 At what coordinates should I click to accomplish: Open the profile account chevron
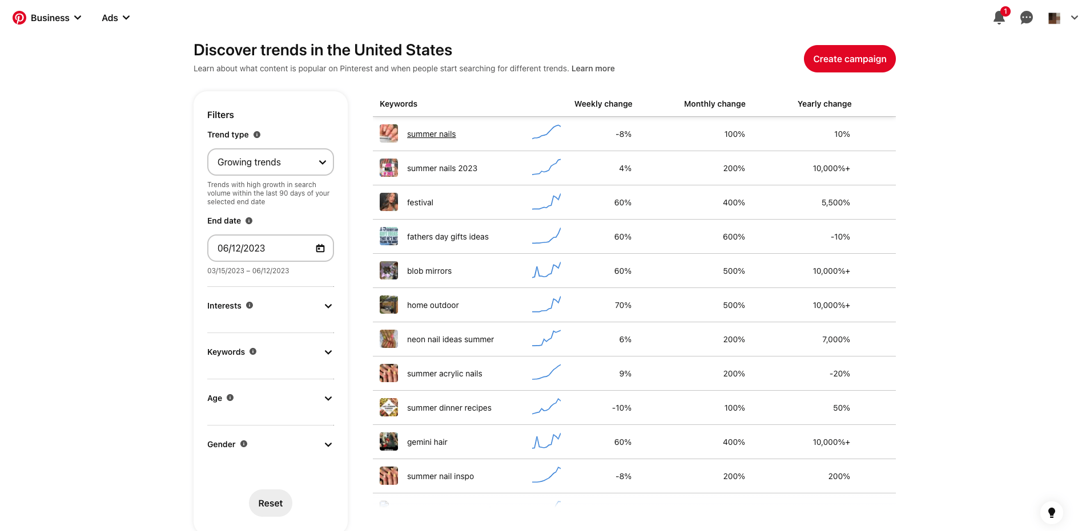pos(1075,18)
